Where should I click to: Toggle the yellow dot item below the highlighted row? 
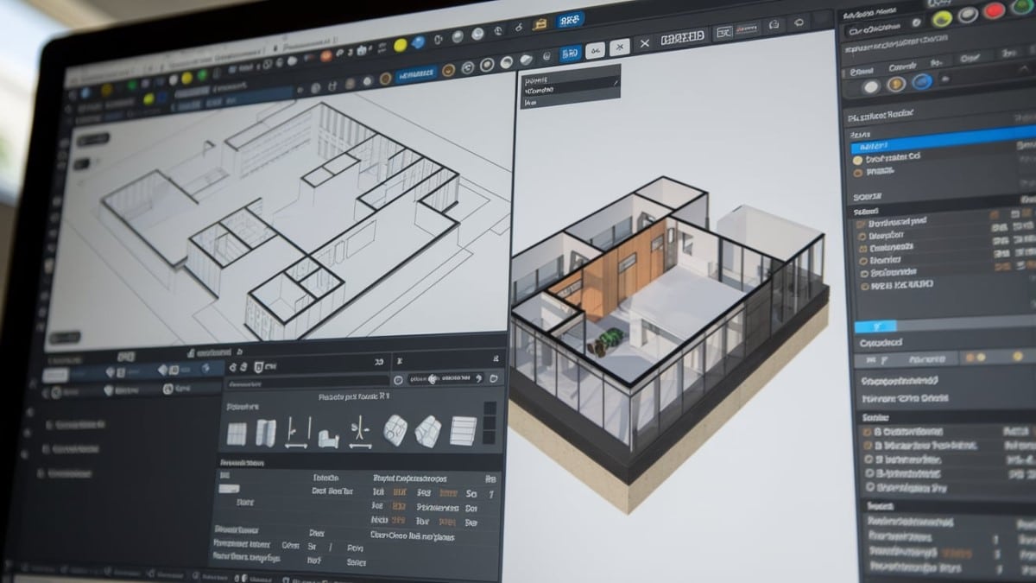point(857,160)
